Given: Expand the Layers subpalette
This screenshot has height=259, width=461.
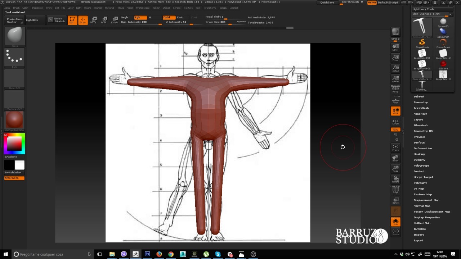Looking at the screenshot, I should pyautogui.click(x=419, y=119).
